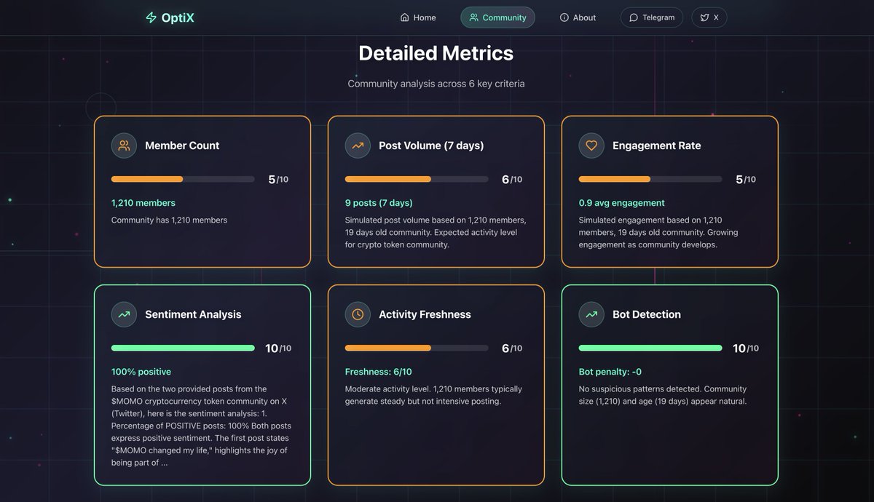Click the Engagement Rate heart icon
874x502 pixels.
point(591,146)
